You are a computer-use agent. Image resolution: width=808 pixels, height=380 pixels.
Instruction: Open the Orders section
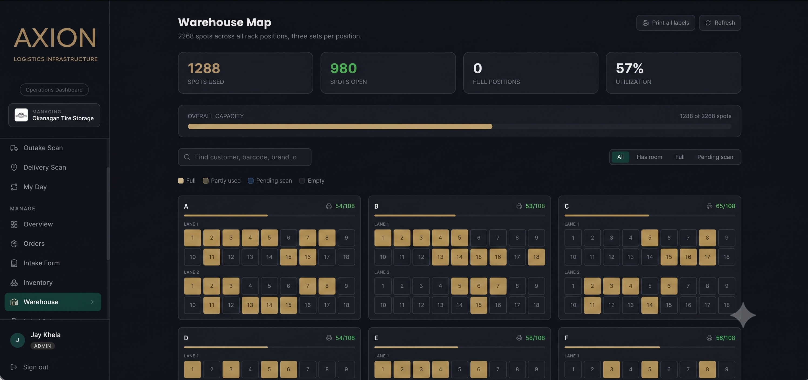pos(53,244)
